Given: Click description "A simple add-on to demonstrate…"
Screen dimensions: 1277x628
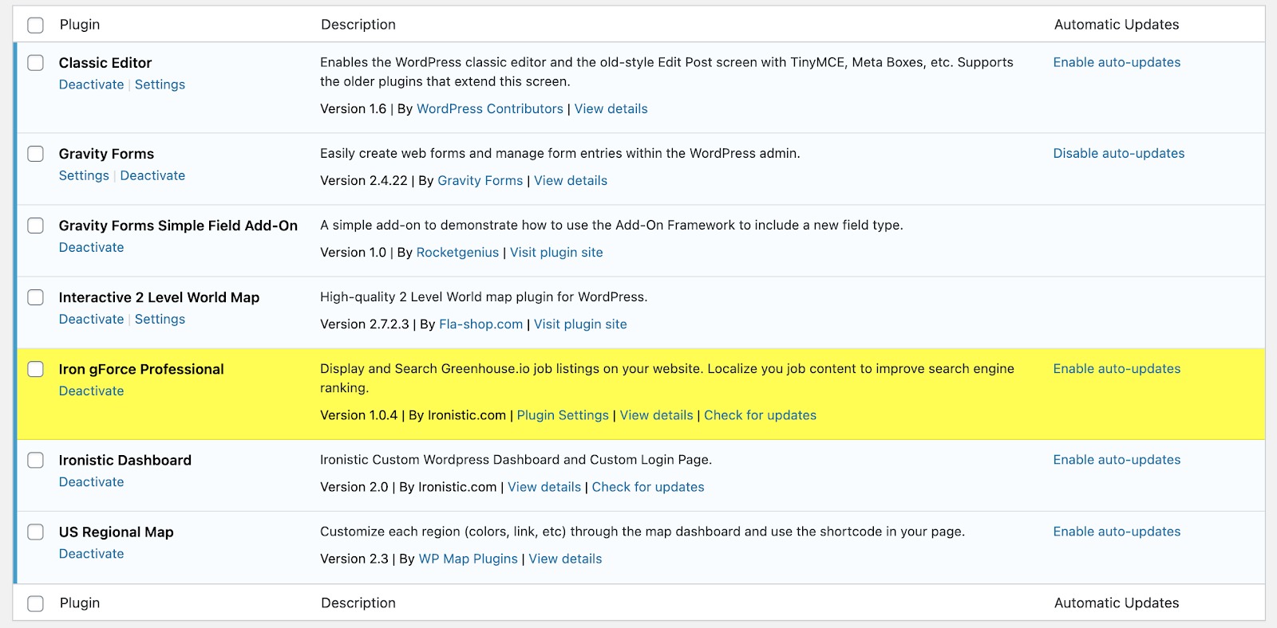Looking at the screenshot, I should (611, 225).
